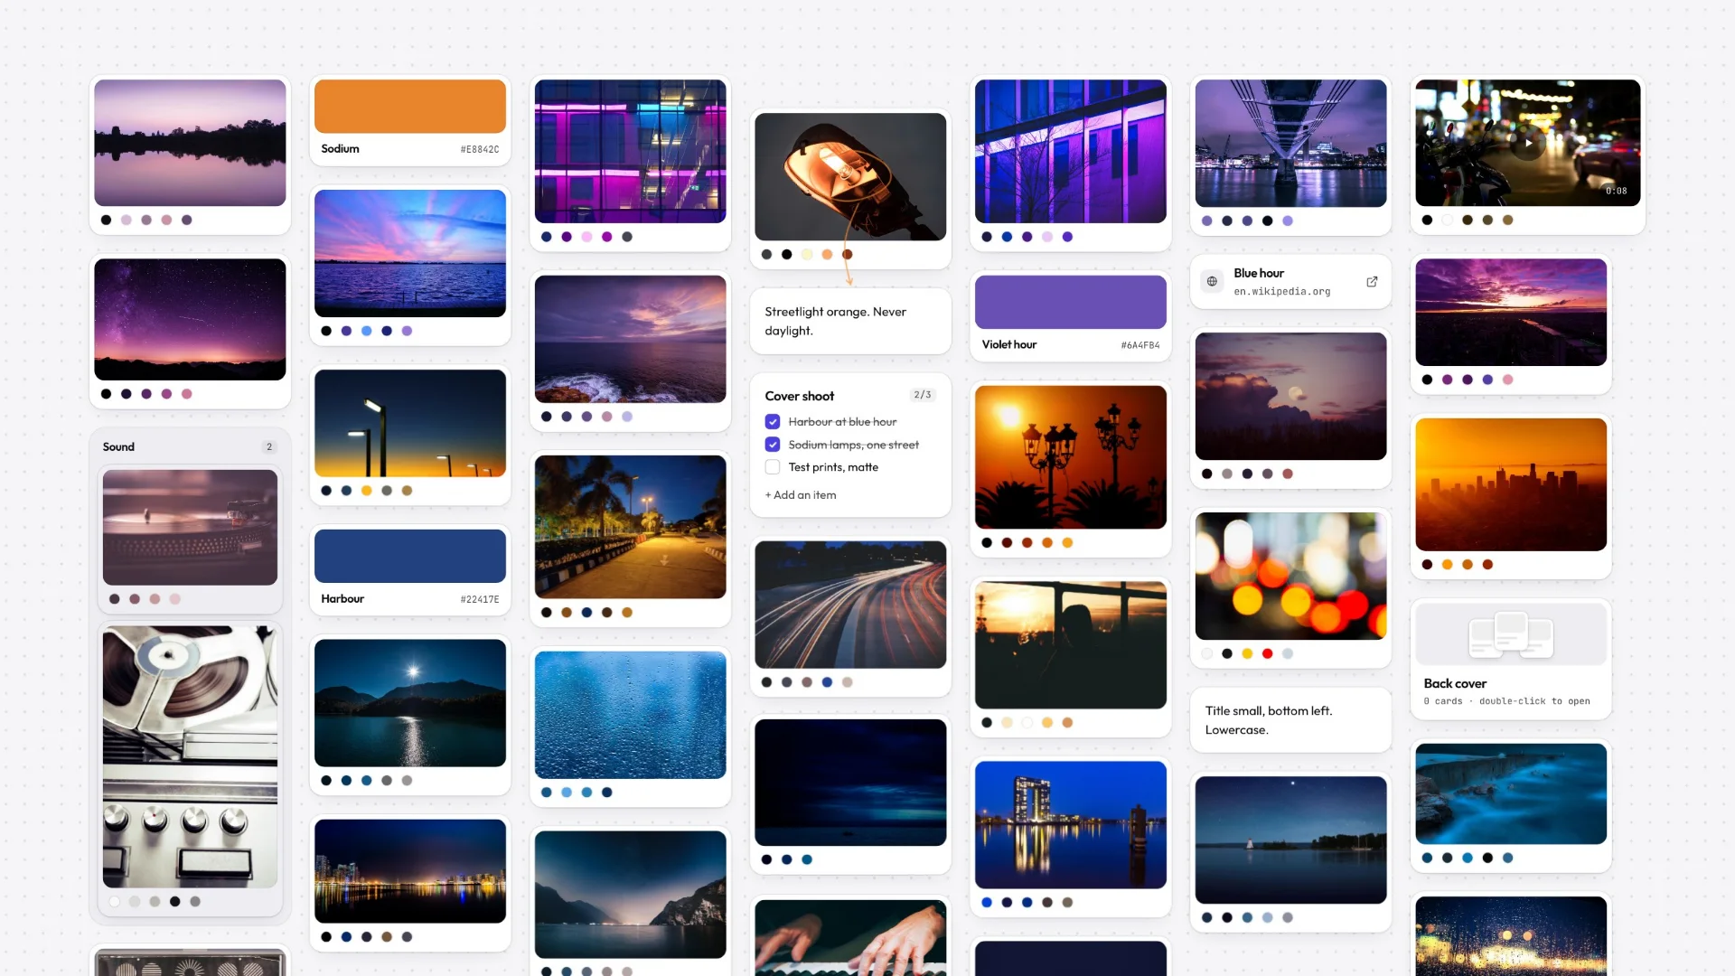The width and height of the screenshot is (1735, 976).
Task: Select the blue misty coastline long-exposure photo
Action: pos(1511,794)
